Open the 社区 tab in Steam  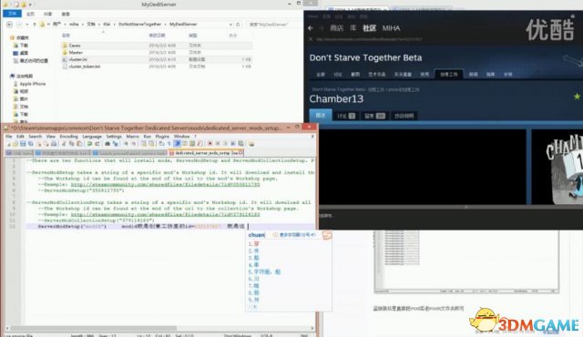tap(369, 28)
